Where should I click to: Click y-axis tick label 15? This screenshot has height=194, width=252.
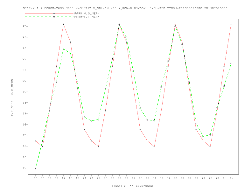tap(24, 135)
